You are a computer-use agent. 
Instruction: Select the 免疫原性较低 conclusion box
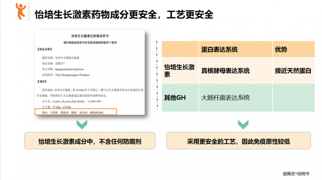pos(238,141)
